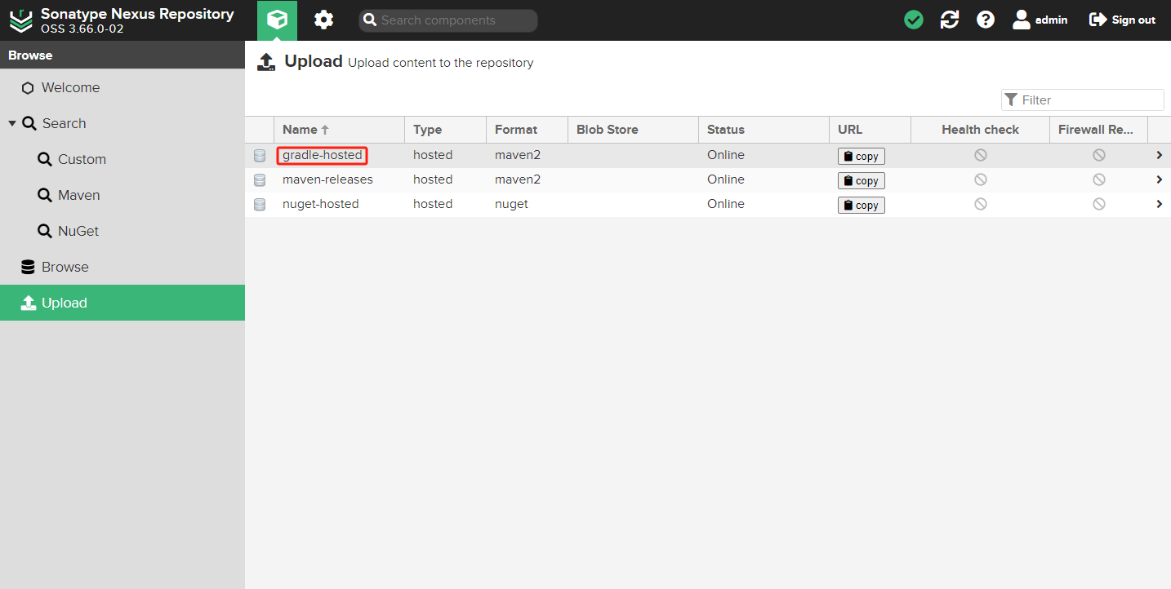Click the green system status checkmark
The image size is (1171, 589).
click(x=914, y=20)
